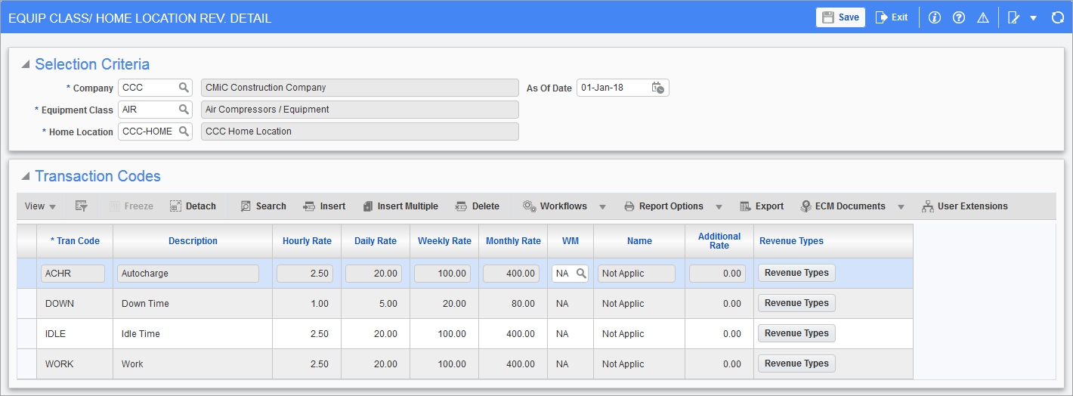Click the Exit button
1073x396 pixels.
click(892, 17)
